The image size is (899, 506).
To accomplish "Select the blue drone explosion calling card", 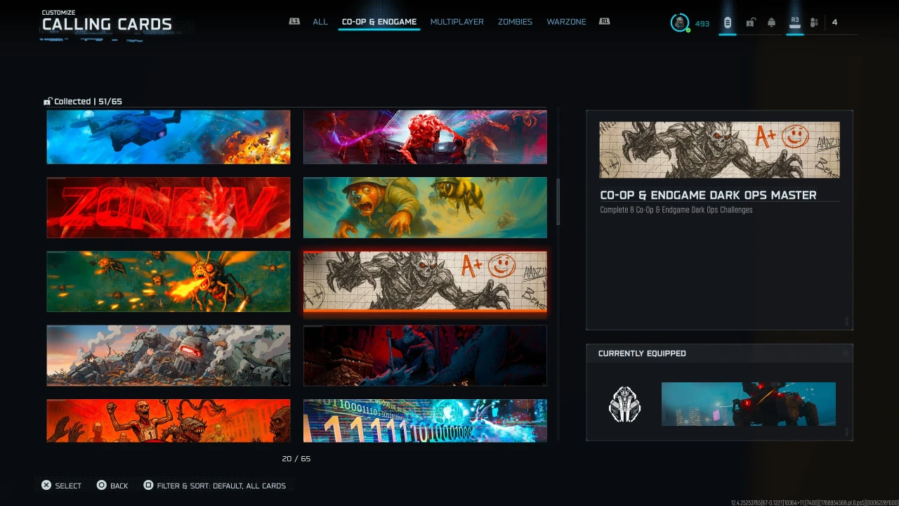I will click(x=169, y=137).
